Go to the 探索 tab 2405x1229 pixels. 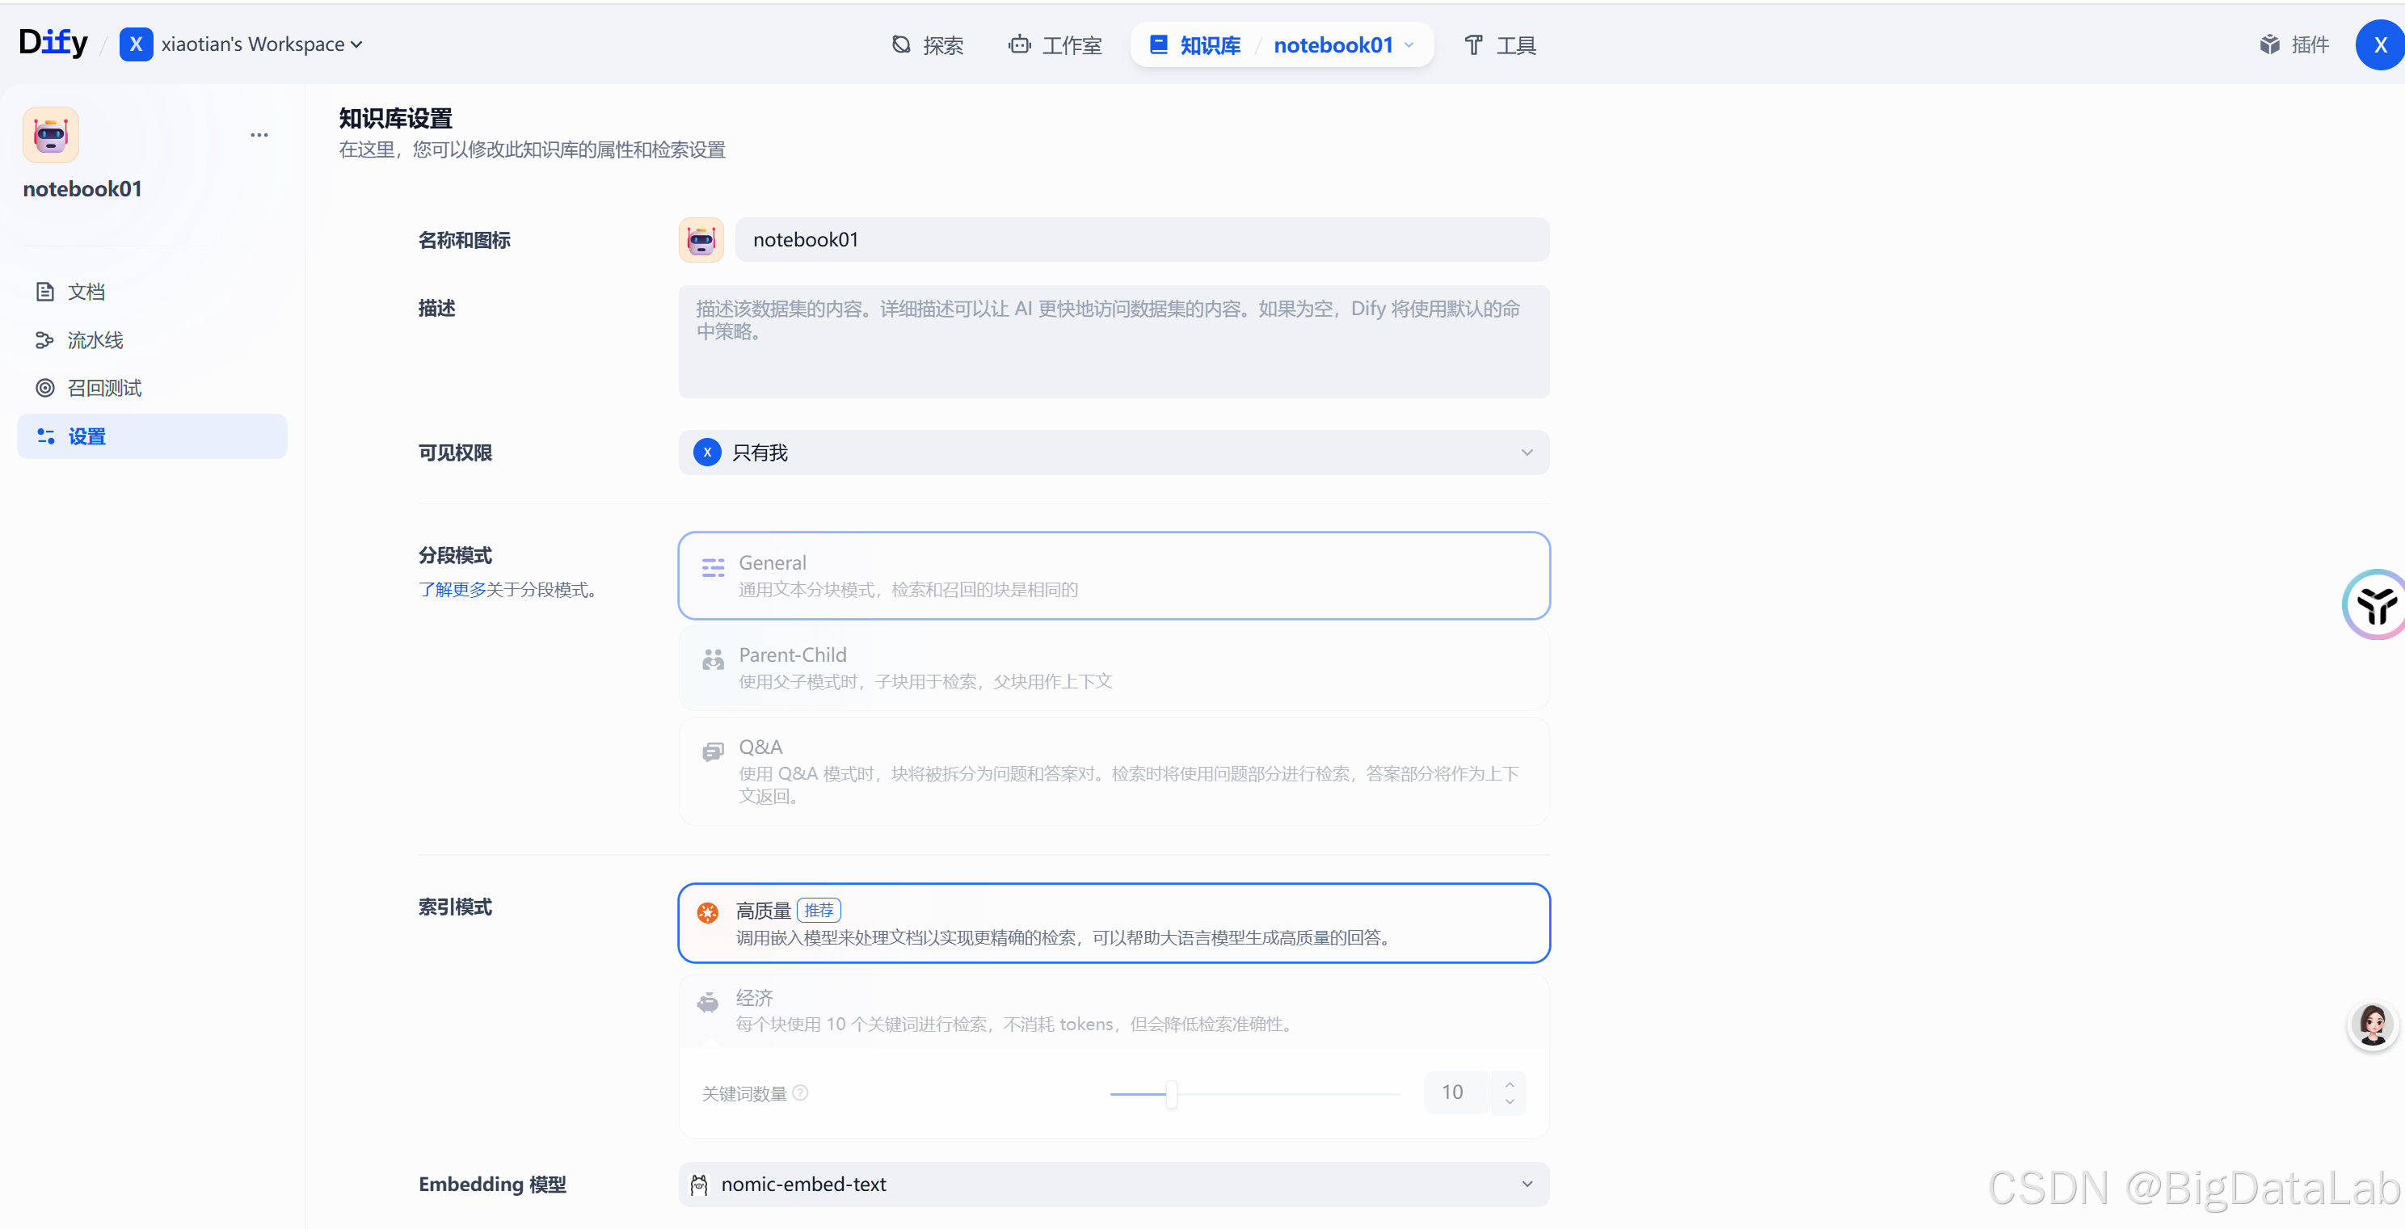click(x=927, y=44)
